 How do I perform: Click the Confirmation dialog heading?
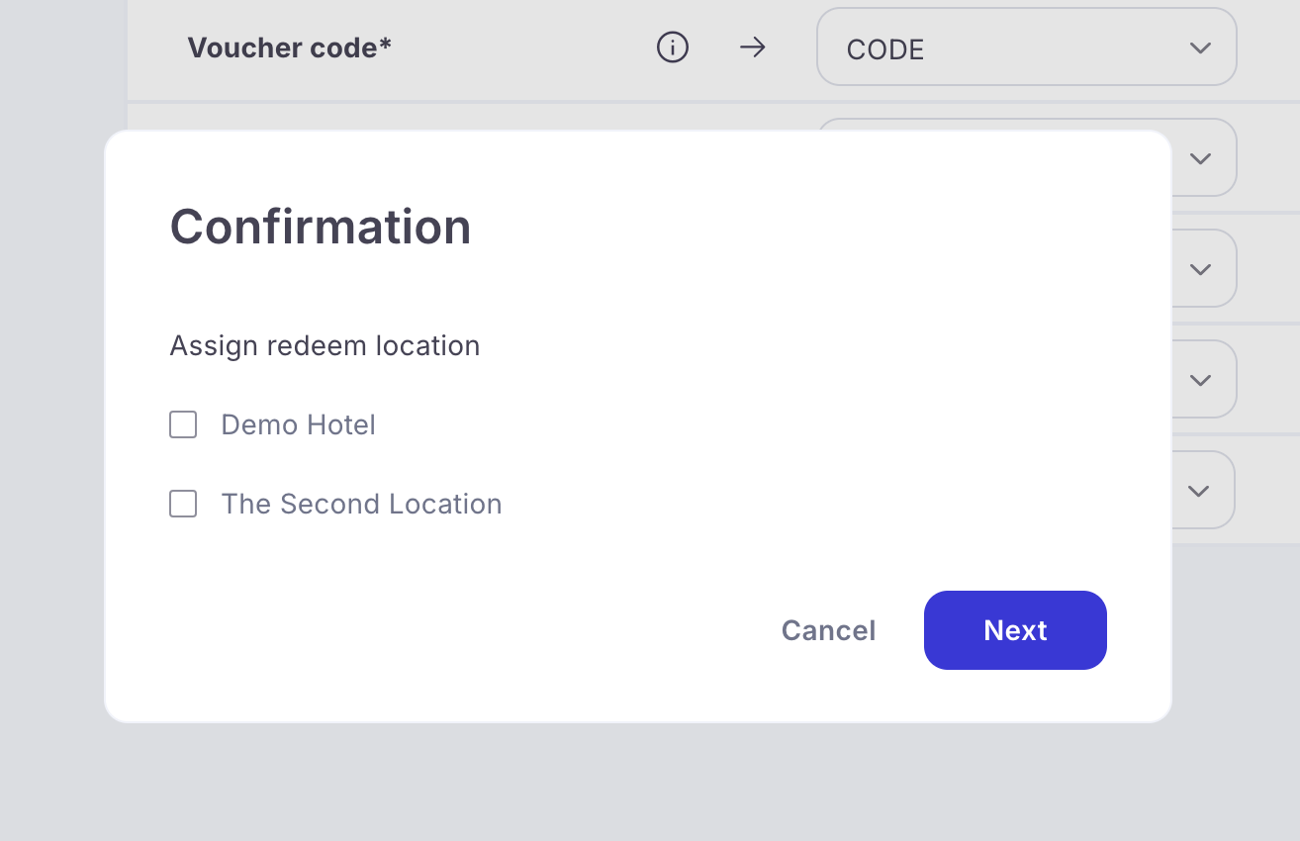[321, 227]
